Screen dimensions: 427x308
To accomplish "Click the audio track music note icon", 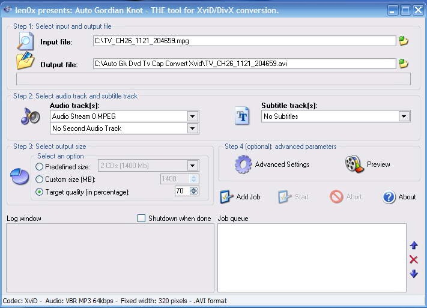I will tap(31, 116).
